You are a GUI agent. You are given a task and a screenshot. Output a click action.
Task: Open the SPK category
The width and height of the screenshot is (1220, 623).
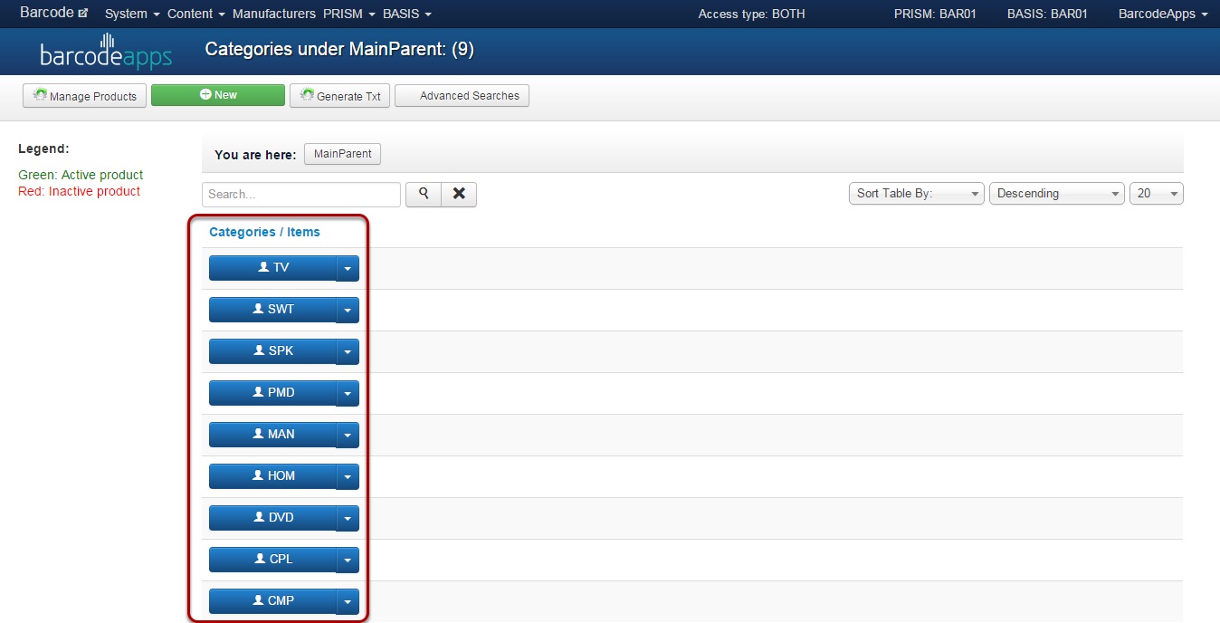coord(272,351)
